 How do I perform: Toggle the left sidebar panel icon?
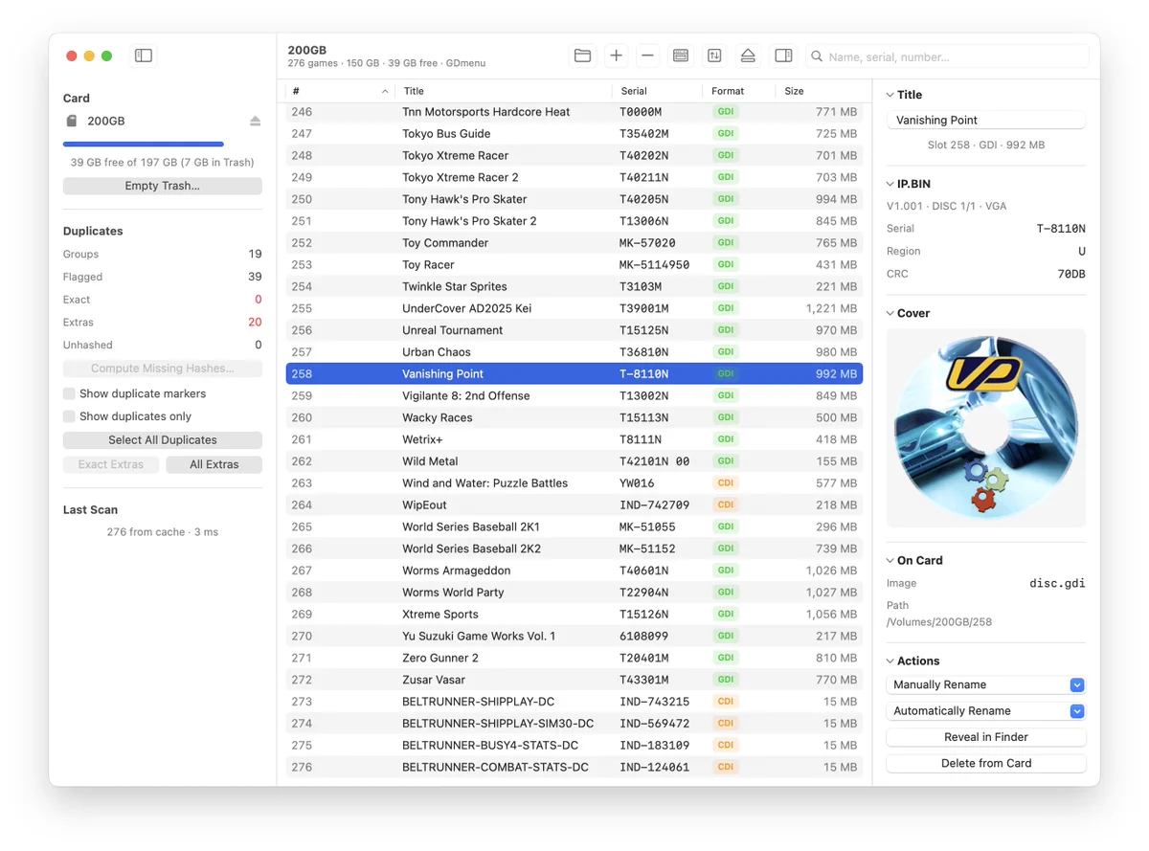tap(144, 56)
